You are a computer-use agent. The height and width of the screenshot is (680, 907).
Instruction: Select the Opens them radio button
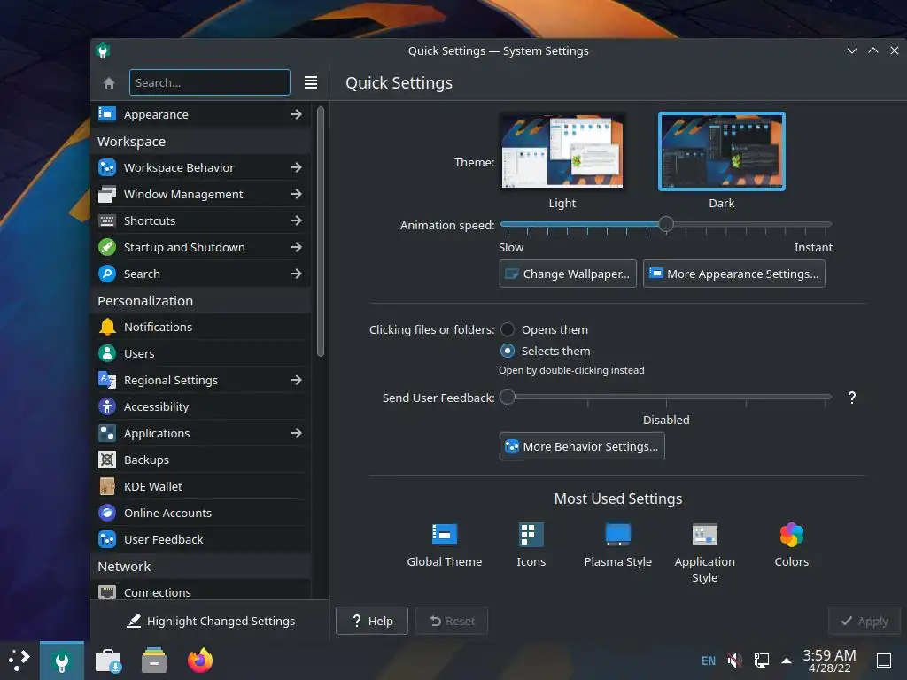tap(508, 329)
